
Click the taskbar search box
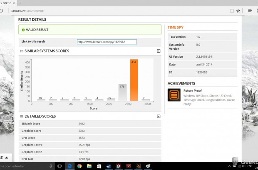tap(21, 166)
